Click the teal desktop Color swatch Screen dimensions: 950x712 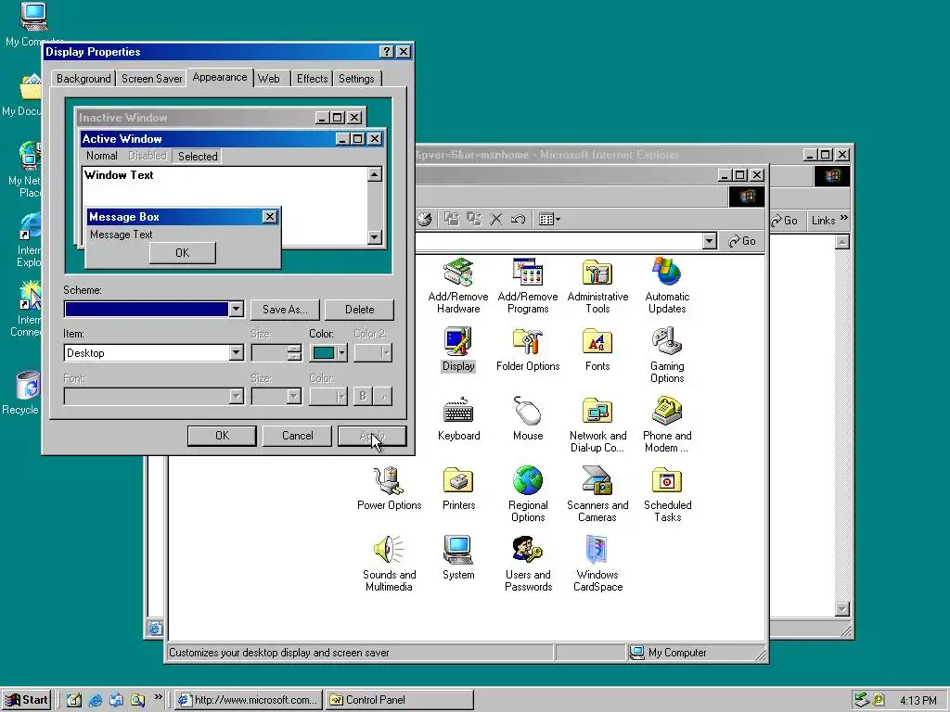tap(324, 353)
